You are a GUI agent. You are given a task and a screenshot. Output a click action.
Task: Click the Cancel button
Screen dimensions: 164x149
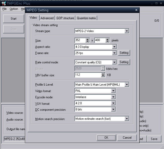point(127,138)
